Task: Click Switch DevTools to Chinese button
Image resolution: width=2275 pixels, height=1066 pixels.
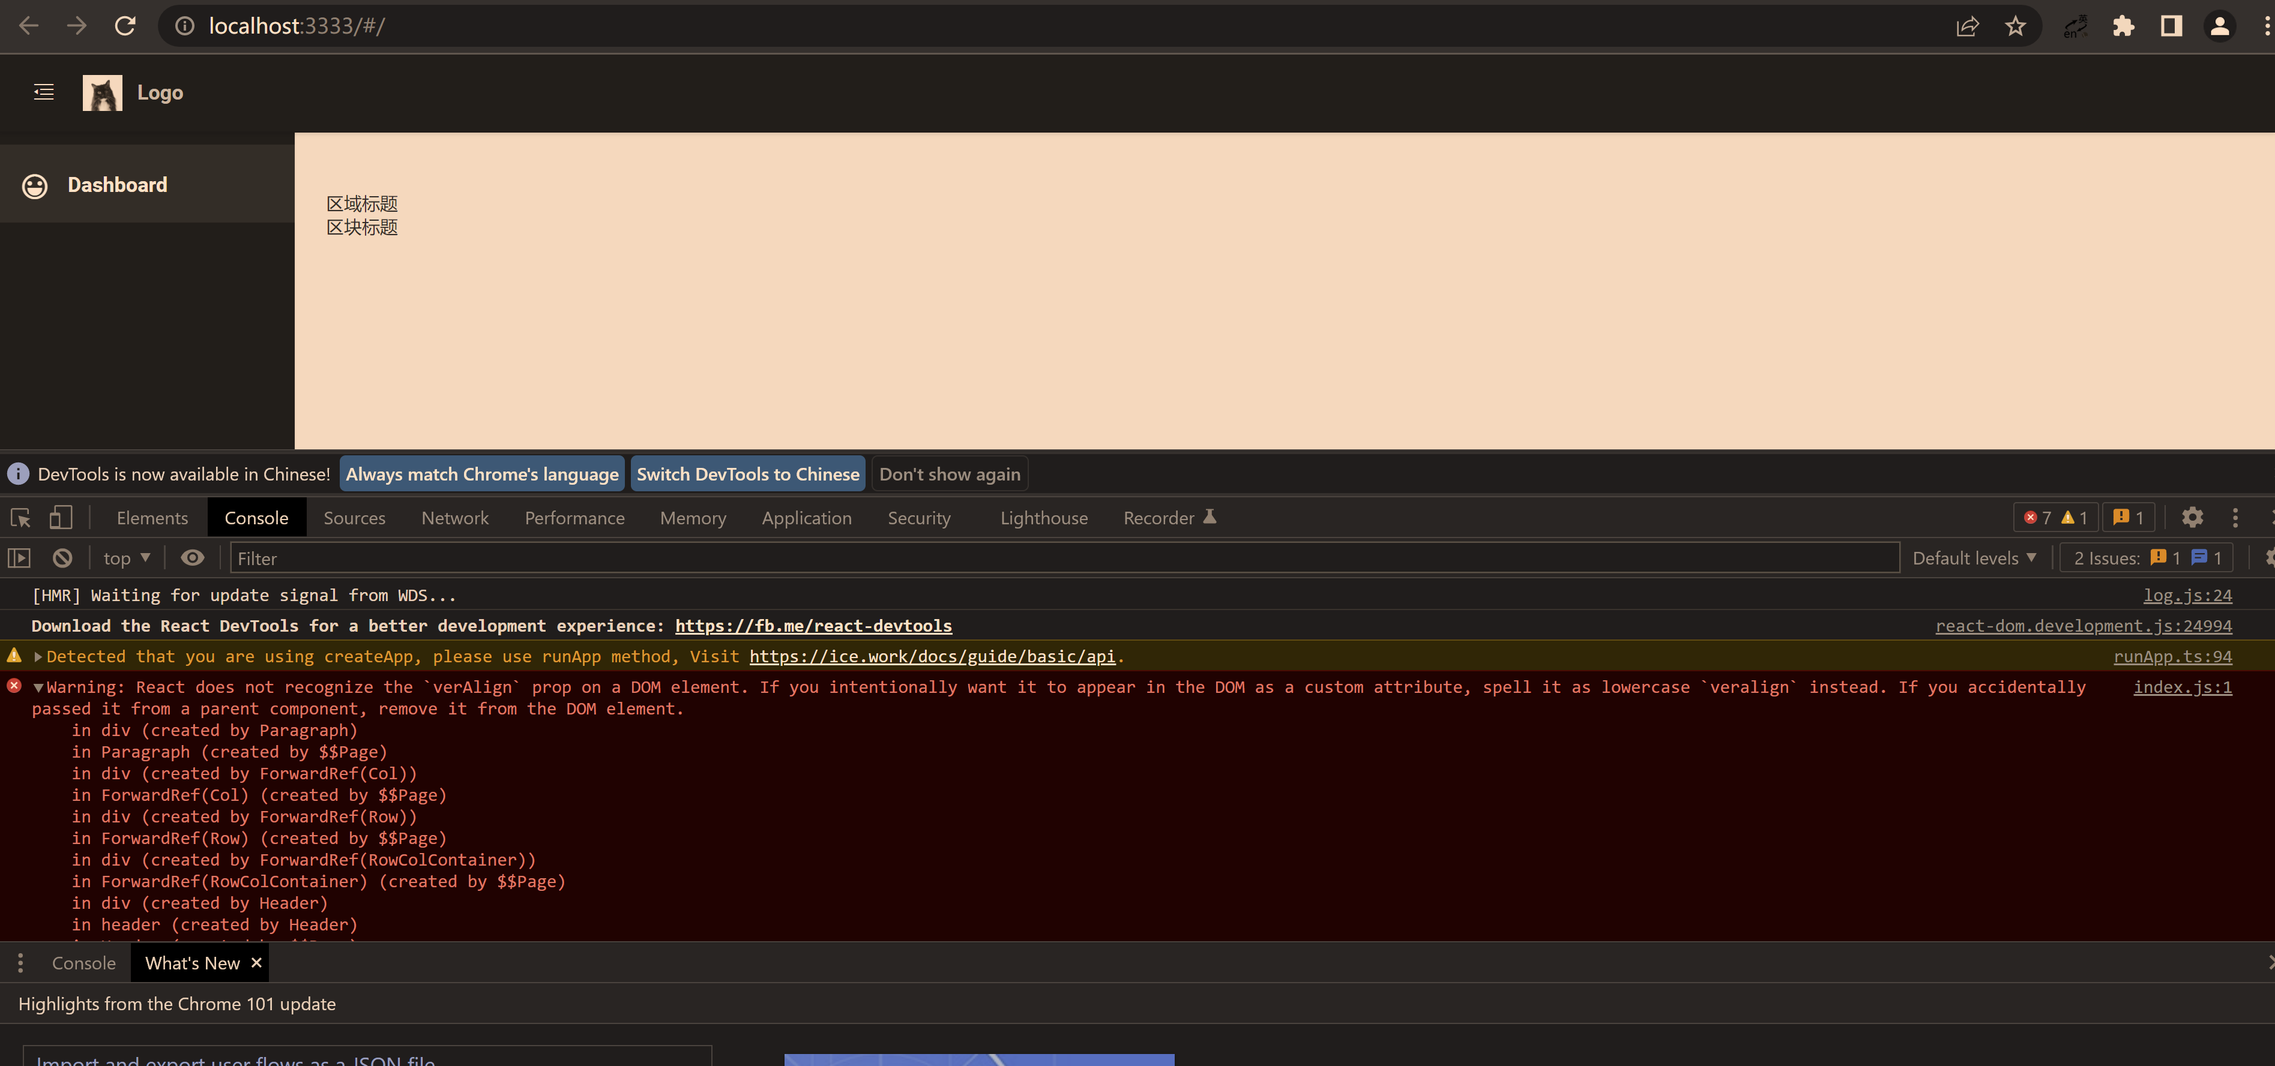Action: tap(747, 474)
